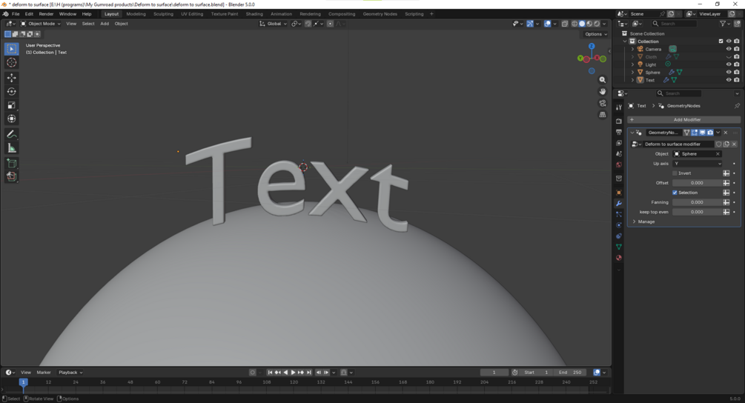Select the Select Box tool
Screen dimensions: 745x403
click(x=12, y=49)
